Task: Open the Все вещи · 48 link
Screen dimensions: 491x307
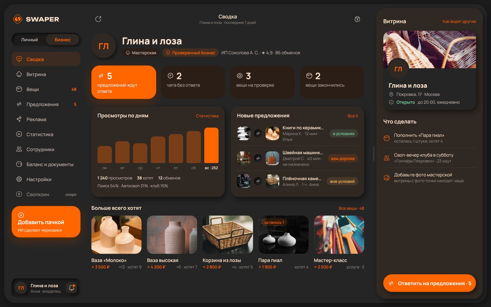Action: click(x=351, y=209)
